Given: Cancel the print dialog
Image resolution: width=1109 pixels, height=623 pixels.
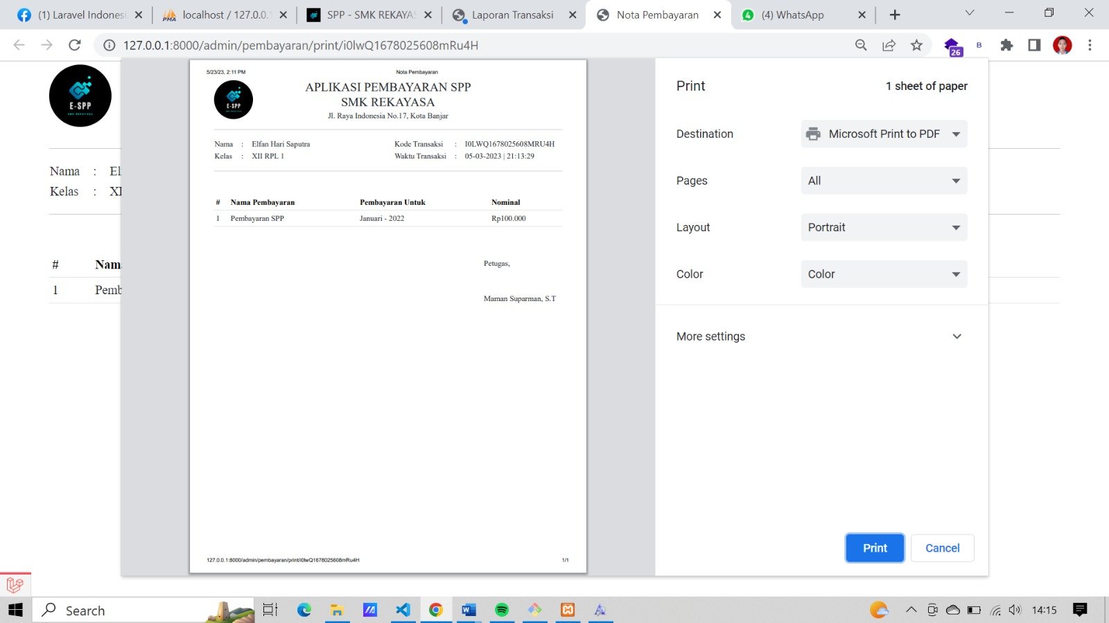Looking at the screenshot, I should click(942, 548).
